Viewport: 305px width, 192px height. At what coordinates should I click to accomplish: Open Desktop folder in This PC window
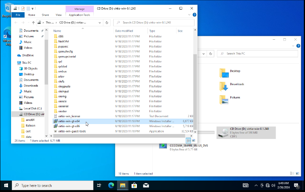(235, 71)
